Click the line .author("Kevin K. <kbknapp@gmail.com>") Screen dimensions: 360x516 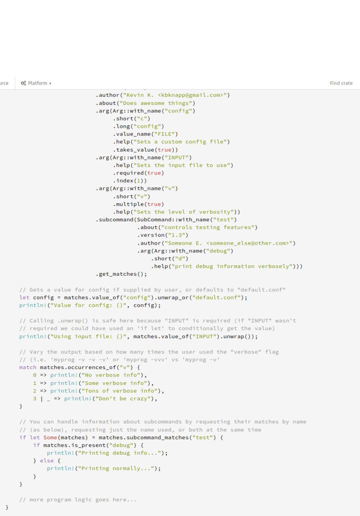click(163, 95)
